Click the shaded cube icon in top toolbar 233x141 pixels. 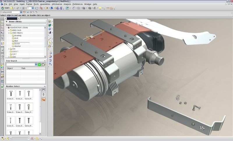coord(84,8)
